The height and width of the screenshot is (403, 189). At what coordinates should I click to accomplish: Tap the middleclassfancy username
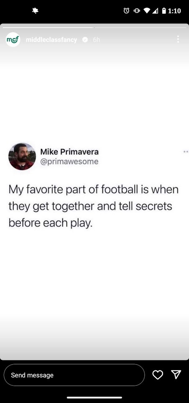coord(51,40)
